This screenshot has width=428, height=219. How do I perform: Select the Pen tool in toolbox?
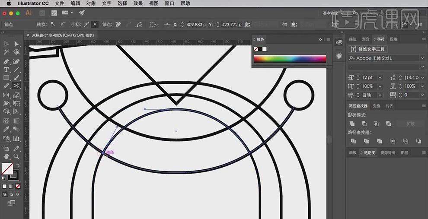click(x=6, y=62)
